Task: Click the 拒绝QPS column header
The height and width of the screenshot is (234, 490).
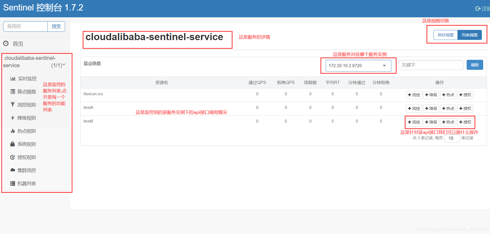Action: (286, 83)
